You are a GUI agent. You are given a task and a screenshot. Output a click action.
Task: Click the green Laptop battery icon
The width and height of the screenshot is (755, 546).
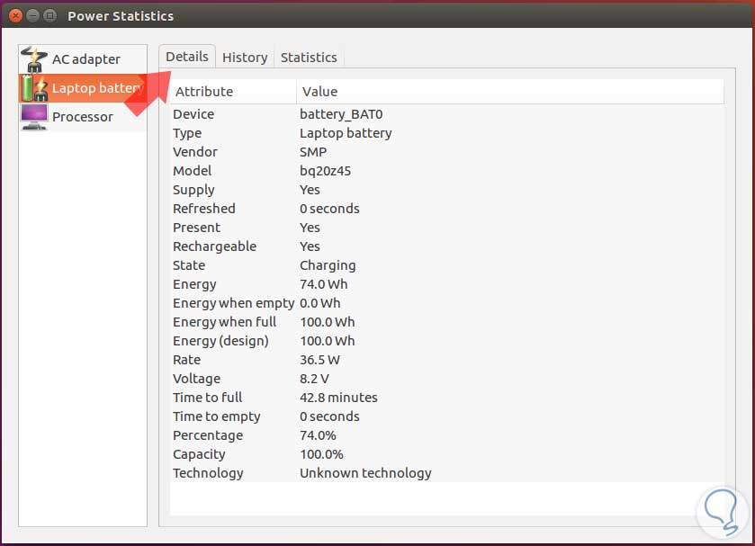[34, 87]
